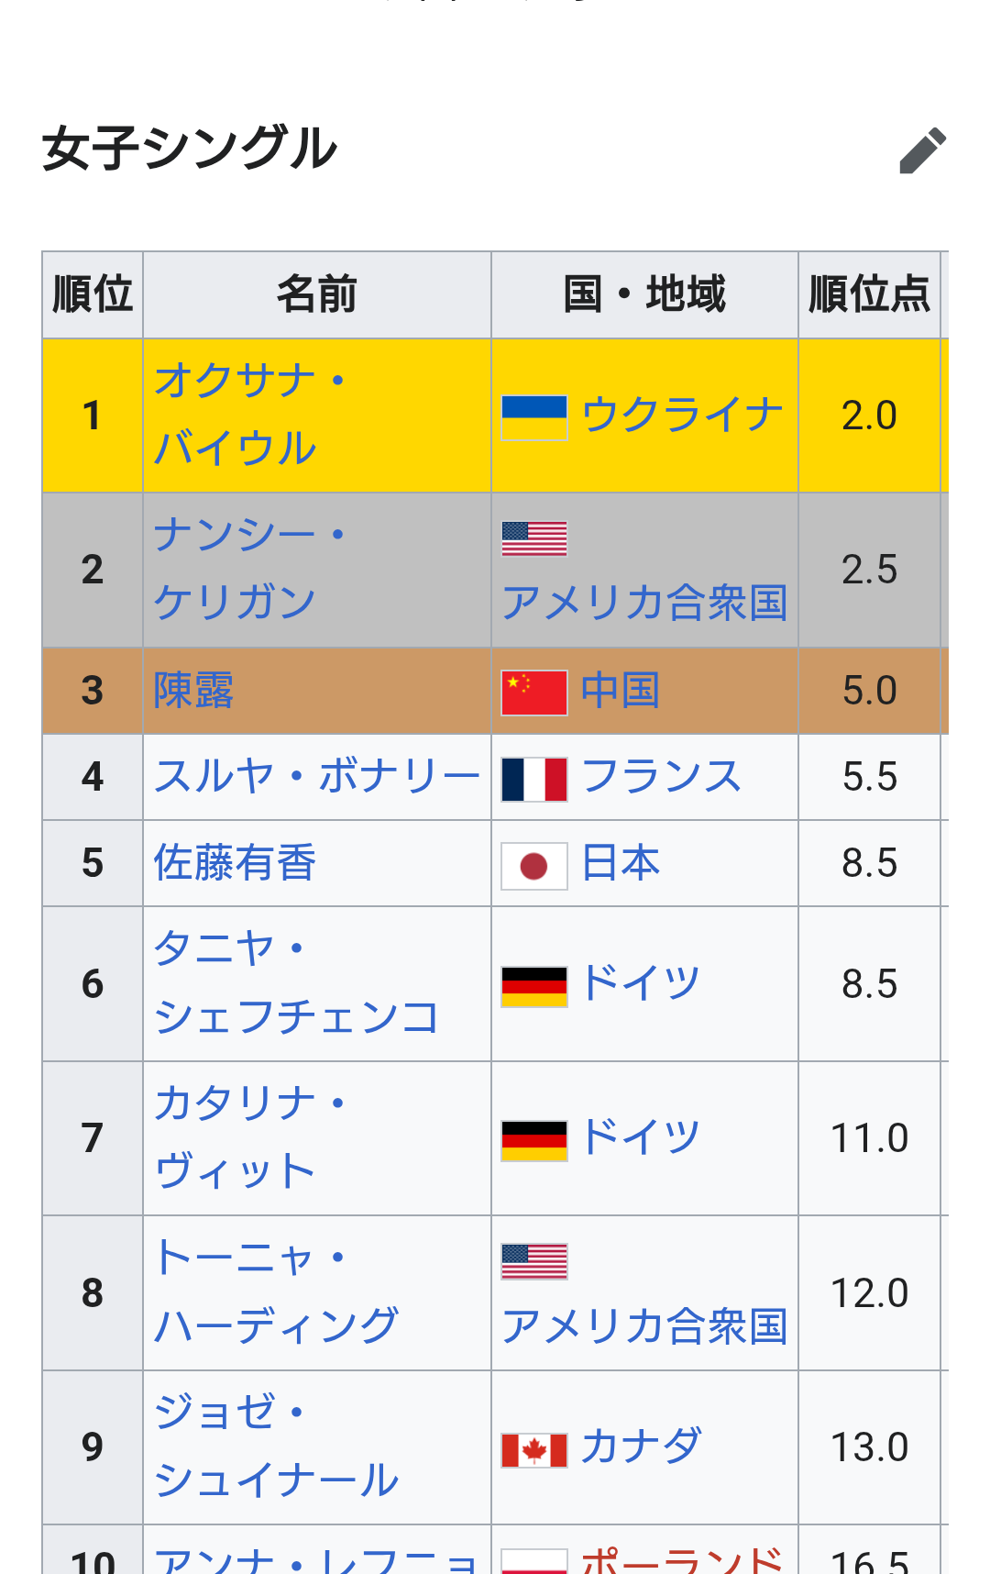Go to the ウクライナ country link
The image size is (990, 1574).
point(682,415)
